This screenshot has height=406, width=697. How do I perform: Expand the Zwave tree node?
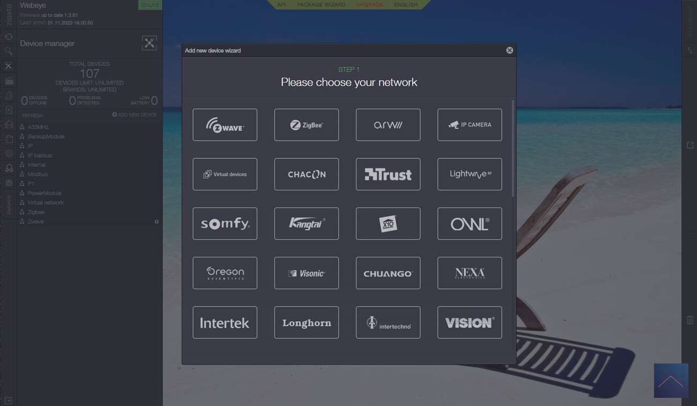[35, 222]
